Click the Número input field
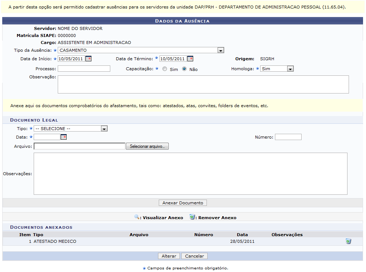The width and height of the screenshot is (366, 272). click(288, 137)
